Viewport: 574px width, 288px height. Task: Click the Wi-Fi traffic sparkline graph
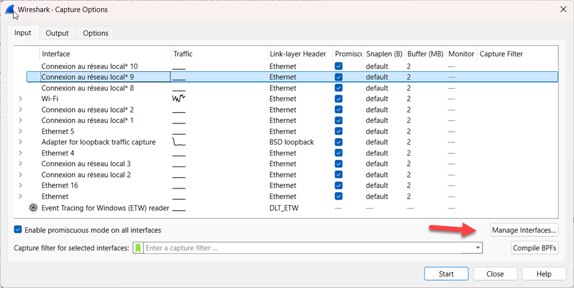[179, 98]
